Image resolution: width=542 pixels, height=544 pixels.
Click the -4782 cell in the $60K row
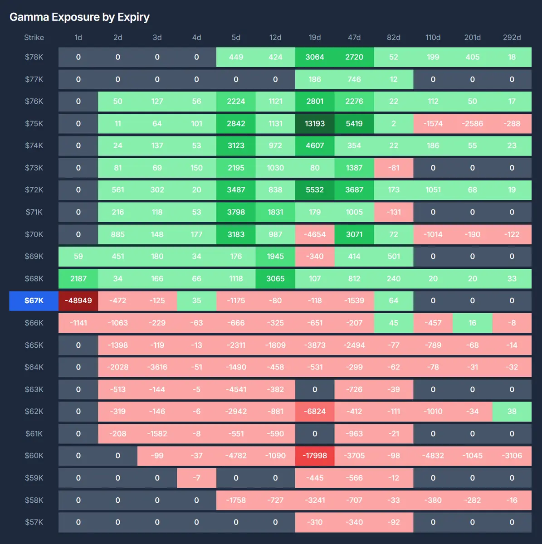click(x=236, y=456)
